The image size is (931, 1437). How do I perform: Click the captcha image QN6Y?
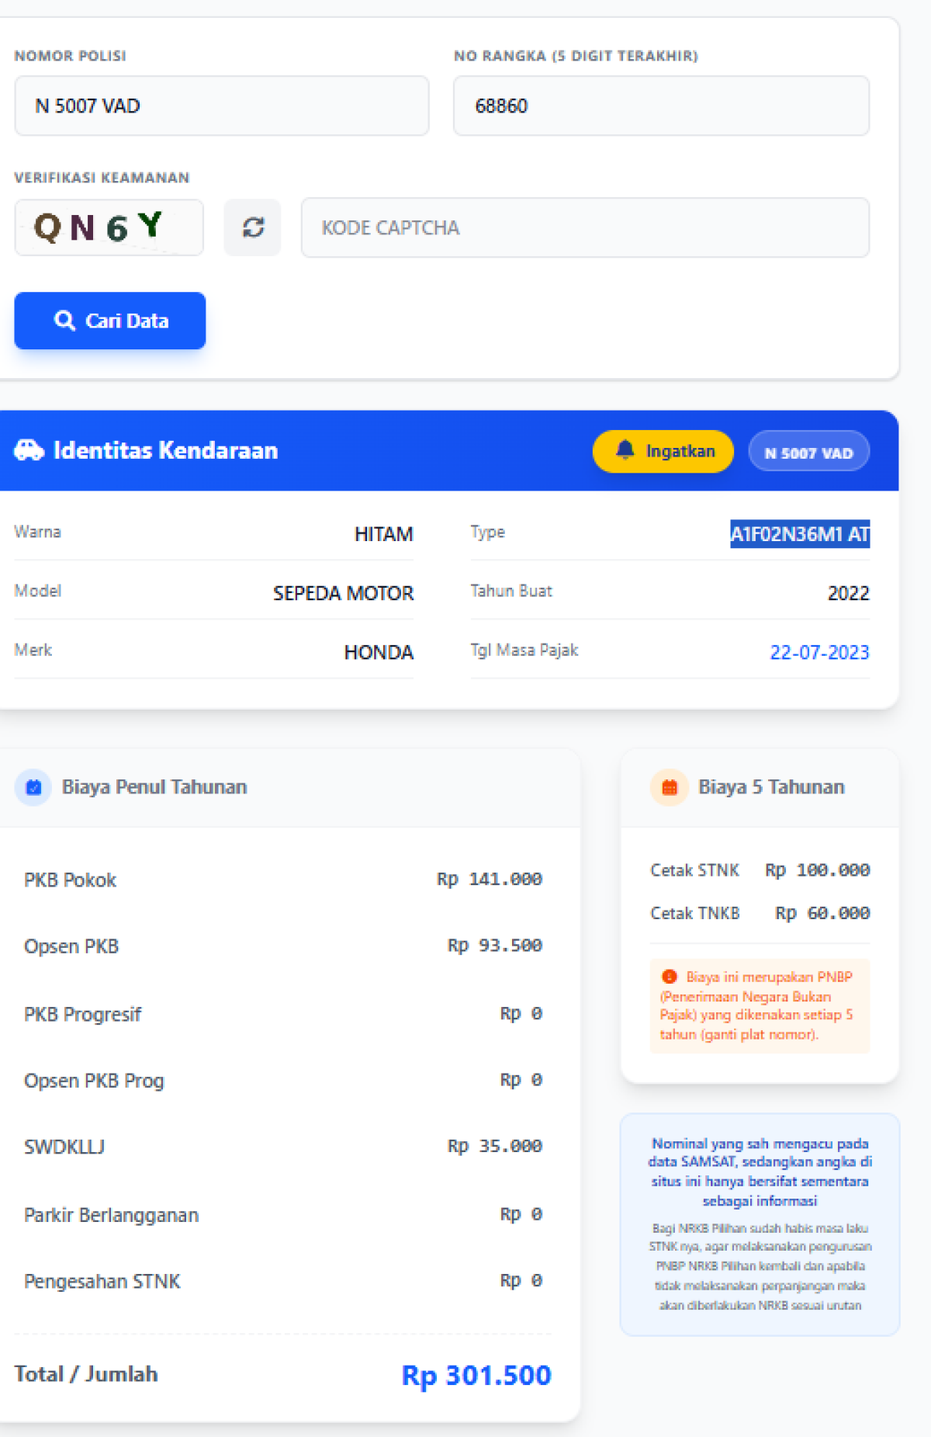109,227
